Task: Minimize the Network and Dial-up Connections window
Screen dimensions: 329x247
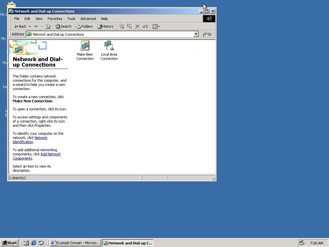Action: point(201,11)
